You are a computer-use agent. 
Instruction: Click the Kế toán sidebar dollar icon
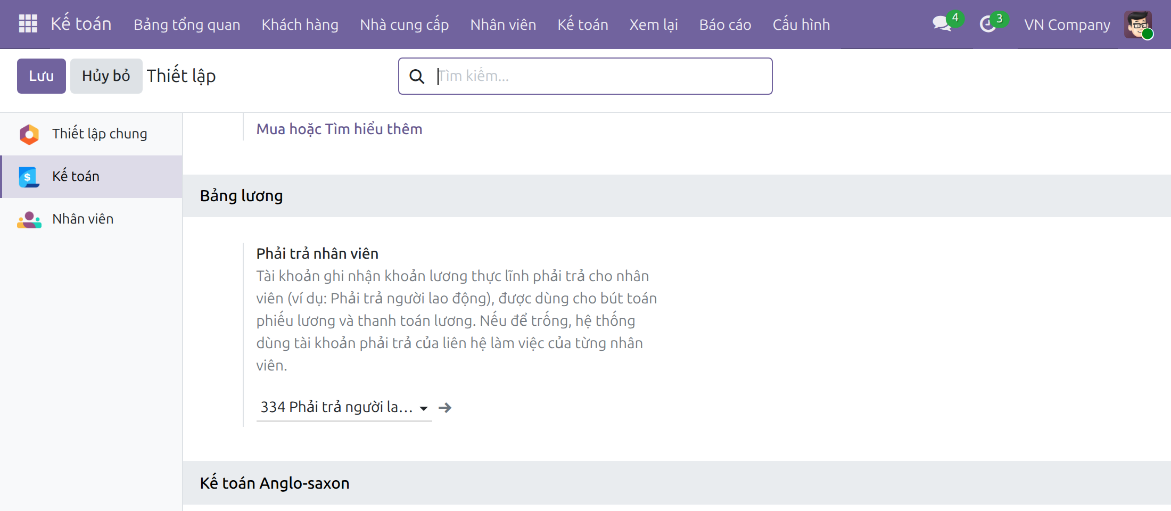coord(29,177)
